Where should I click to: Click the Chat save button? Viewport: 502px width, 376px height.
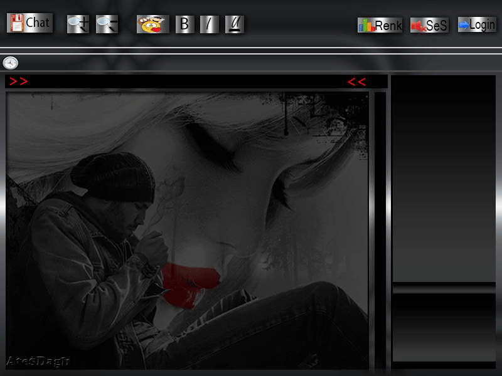(29, 23)
